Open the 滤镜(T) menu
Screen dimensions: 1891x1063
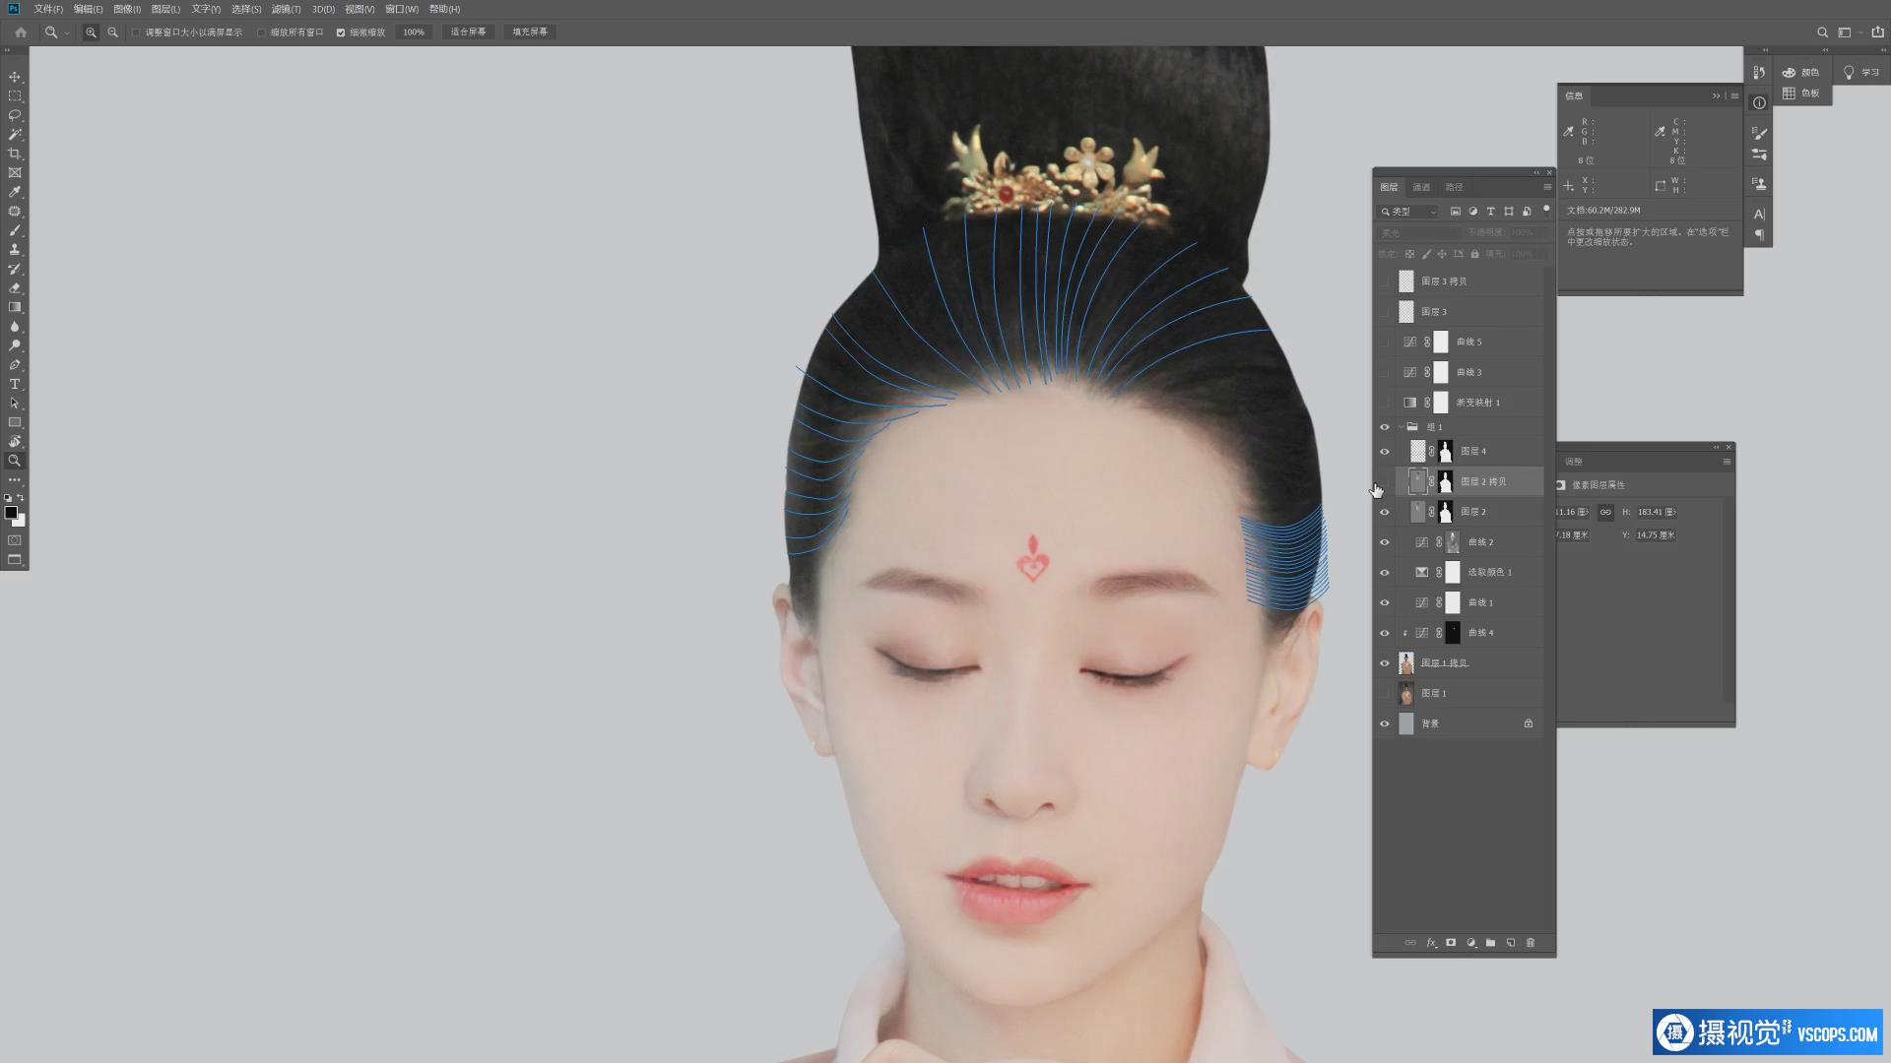[x=286, y=9]
